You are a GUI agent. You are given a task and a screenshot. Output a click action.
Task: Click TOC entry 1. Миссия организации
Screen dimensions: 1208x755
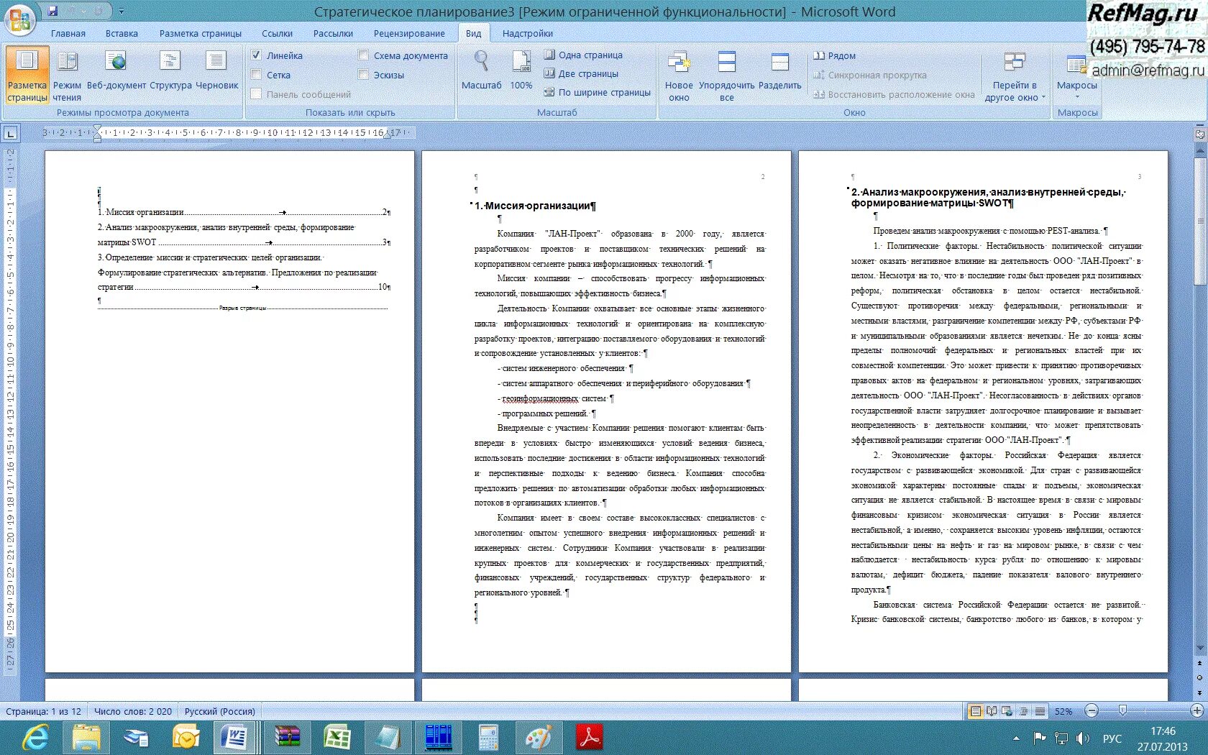click(x=244, y=212)
